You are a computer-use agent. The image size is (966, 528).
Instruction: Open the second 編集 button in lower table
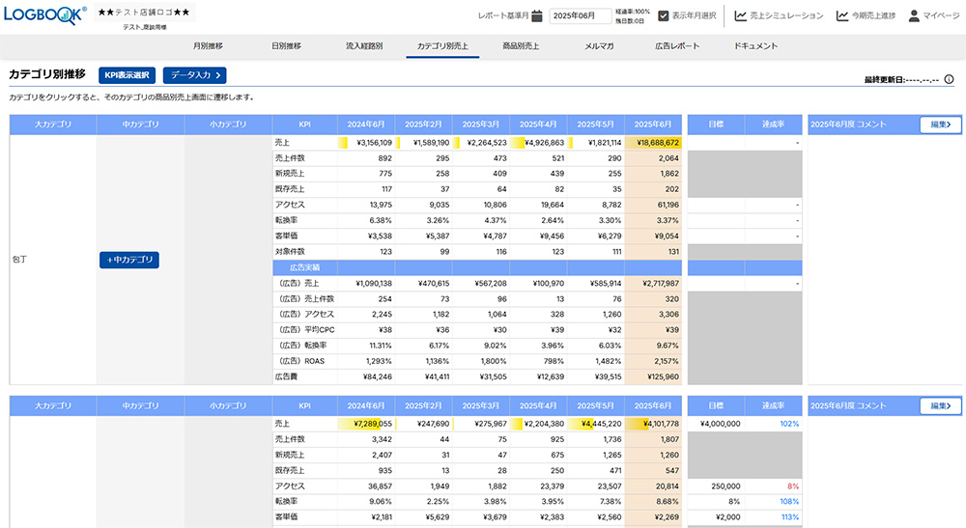point(940,406)
